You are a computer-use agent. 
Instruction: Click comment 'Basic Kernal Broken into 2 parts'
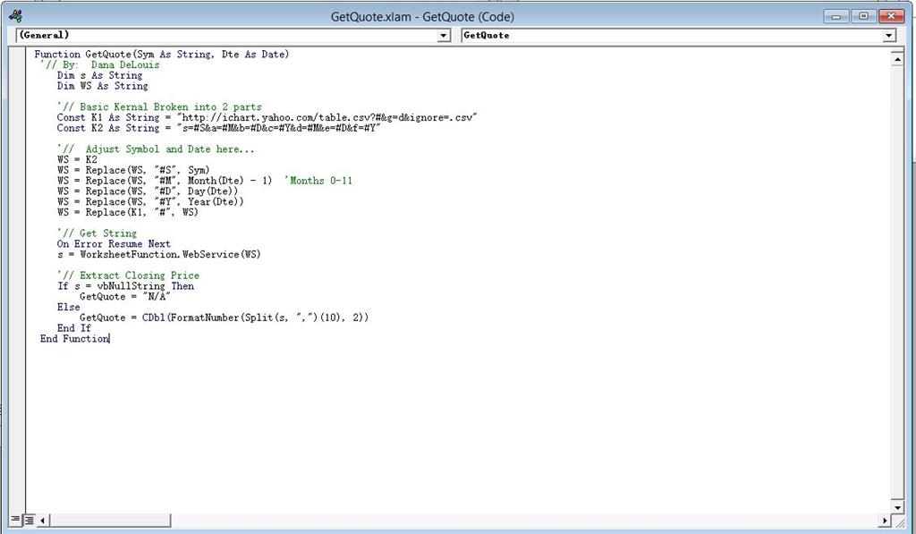pos(159,107)
